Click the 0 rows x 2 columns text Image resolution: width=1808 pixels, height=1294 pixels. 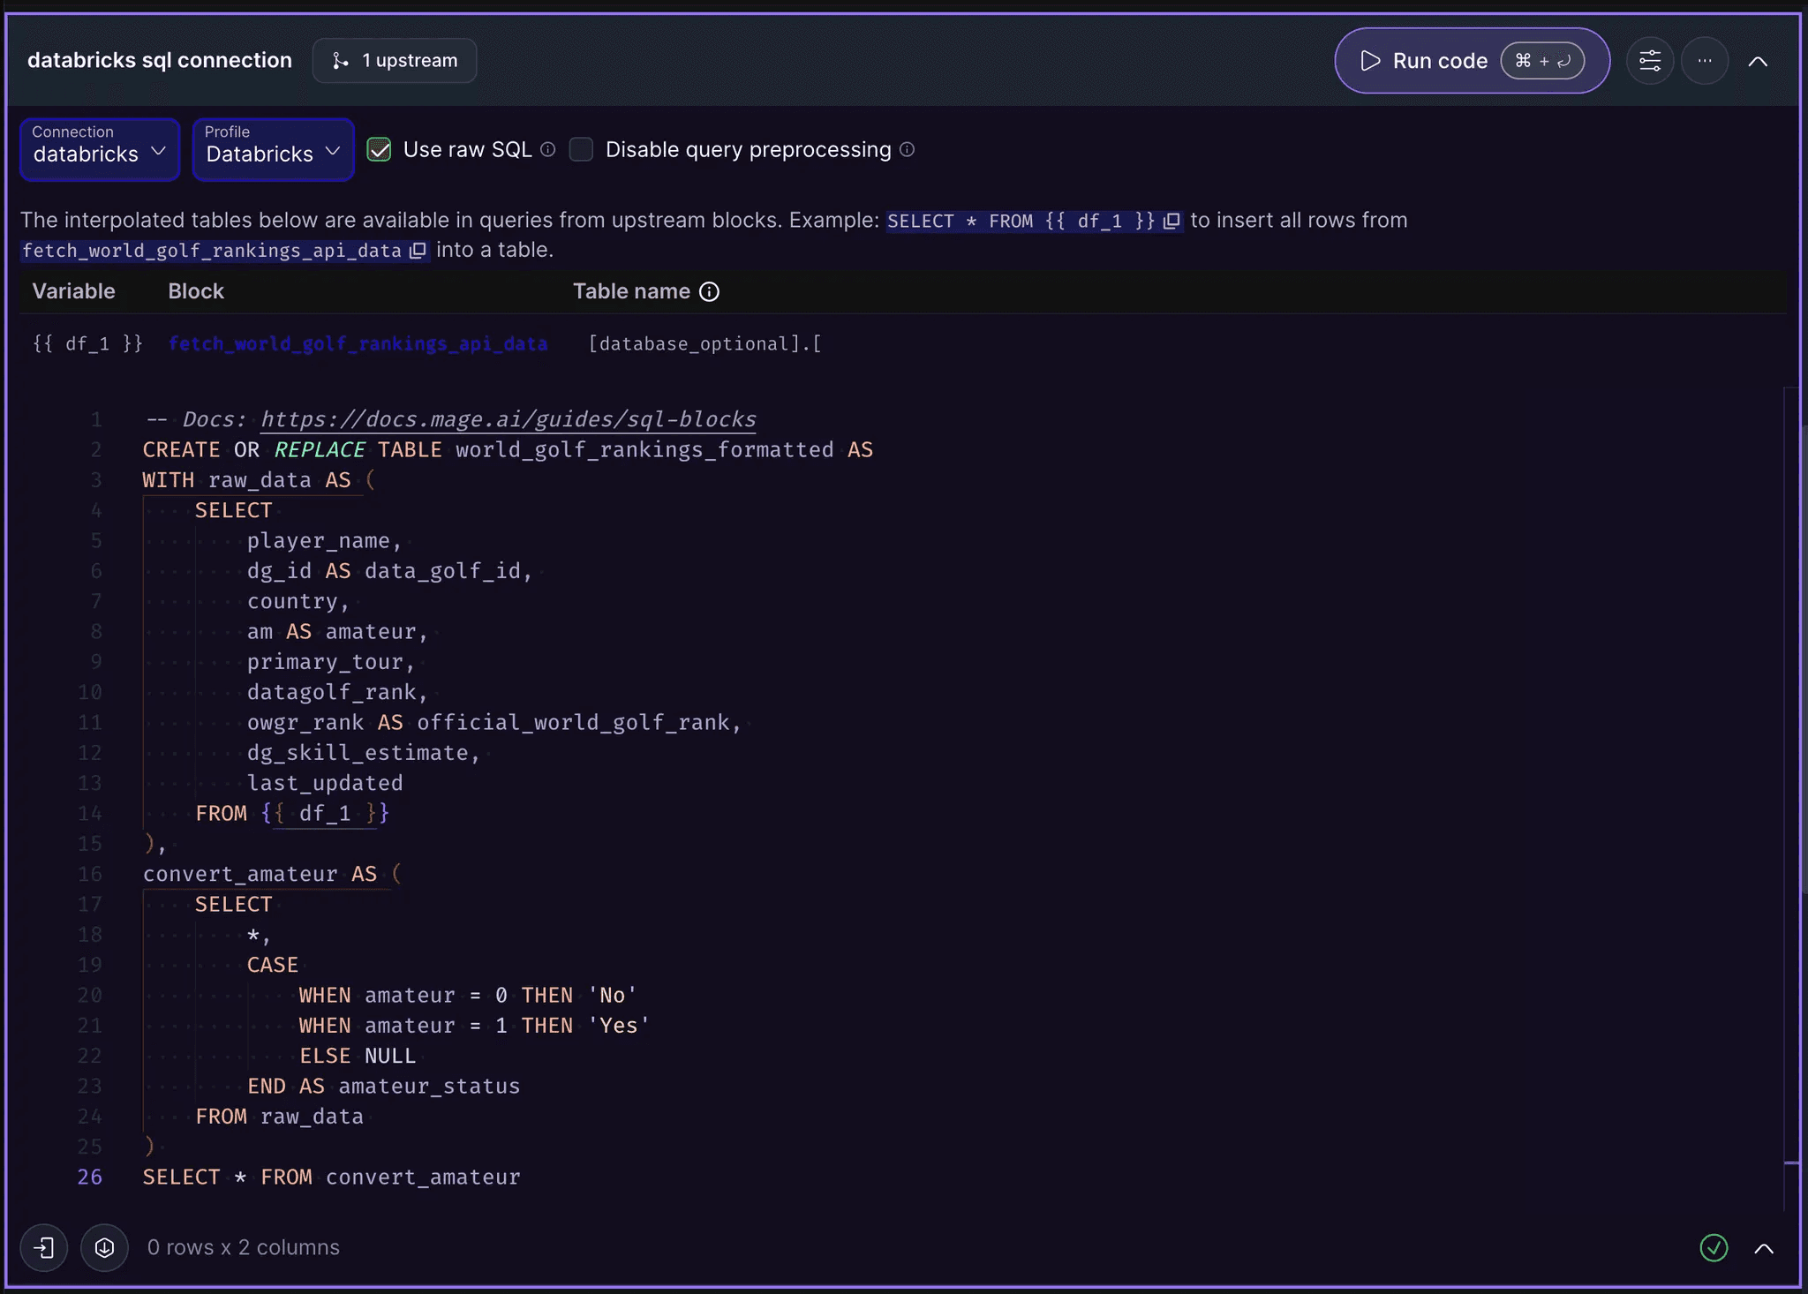[x=244, y=1247]
